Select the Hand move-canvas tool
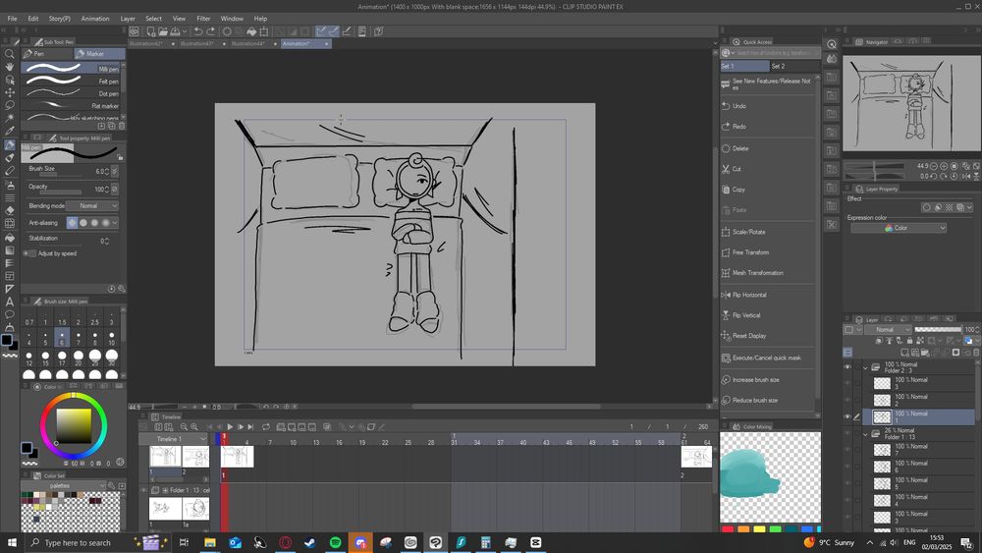Viewport: 982px width, 553px height. 10,67
